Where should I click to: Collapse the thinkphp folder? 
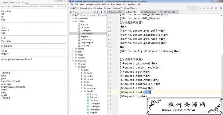pos(73,61)
